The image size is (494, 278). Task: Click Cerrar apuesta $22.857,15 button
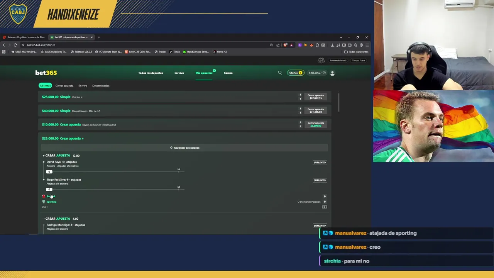tap(316, 97)
